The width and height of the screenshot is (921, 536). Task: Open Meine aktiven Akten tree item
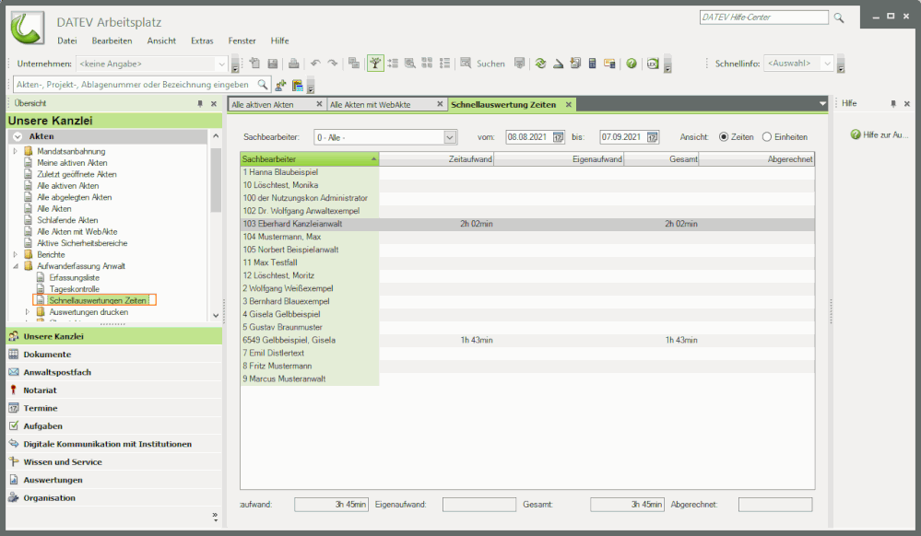[x=72, y=163]
